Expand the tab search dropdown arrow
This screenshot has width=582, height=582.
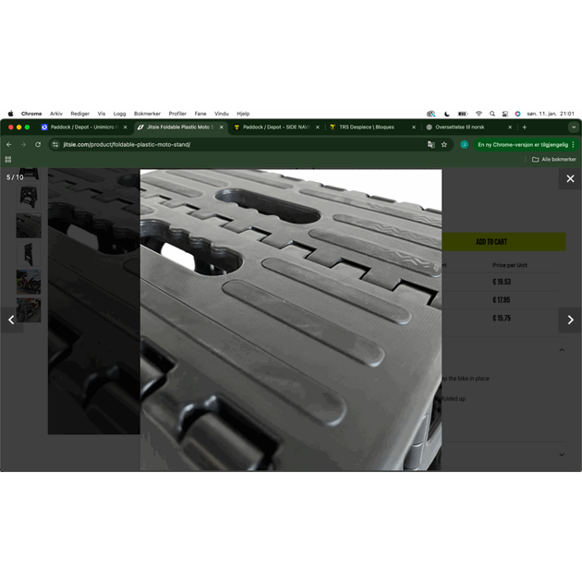tap(573, 127)
